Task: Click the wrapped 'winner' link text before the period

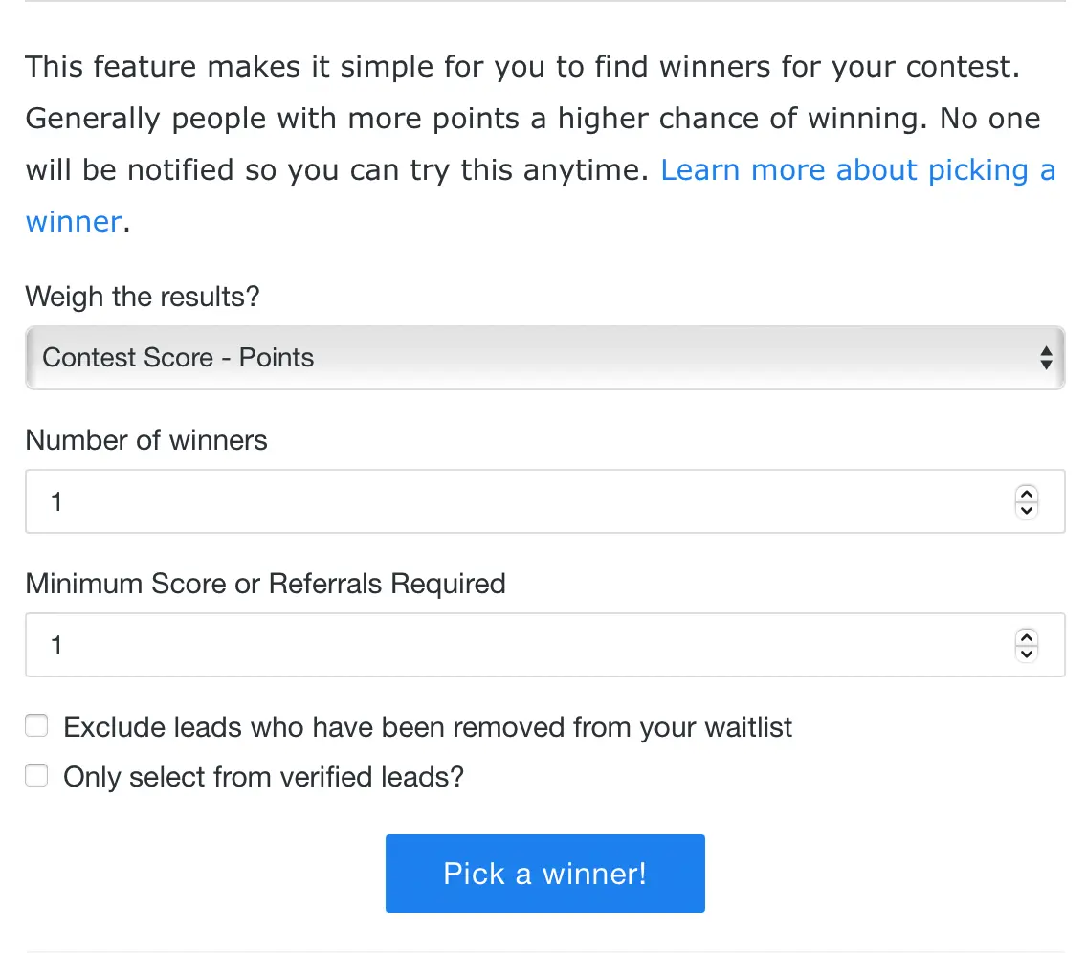Action: pos(74,222)
